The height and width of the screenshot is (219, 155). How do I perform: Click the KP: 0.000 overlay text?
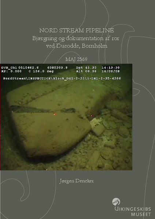[11, 71]
